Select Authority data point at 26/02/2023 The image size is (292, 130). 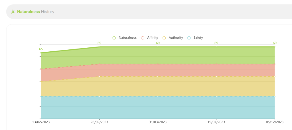[x=99, y=76]
